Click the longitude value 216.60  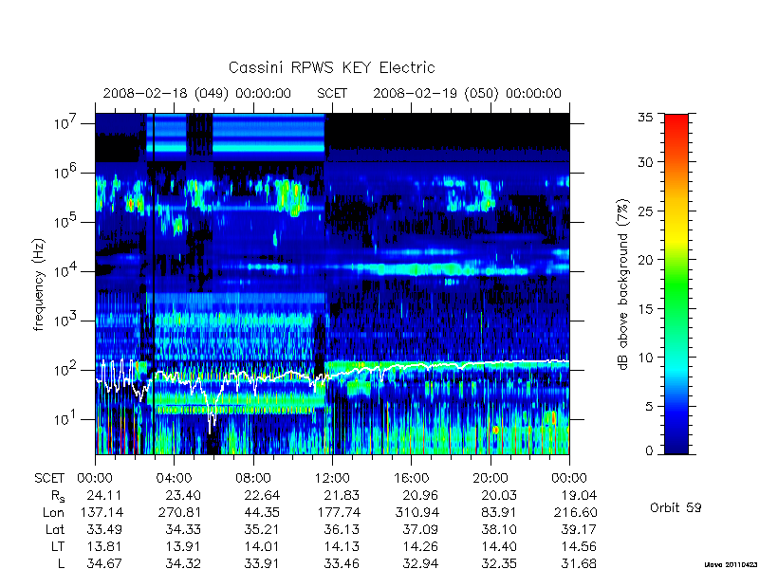tap(576, 512)
